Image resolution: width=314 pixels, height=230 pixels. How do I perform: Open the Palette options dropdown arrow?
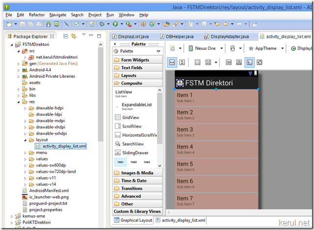point(159,51)
